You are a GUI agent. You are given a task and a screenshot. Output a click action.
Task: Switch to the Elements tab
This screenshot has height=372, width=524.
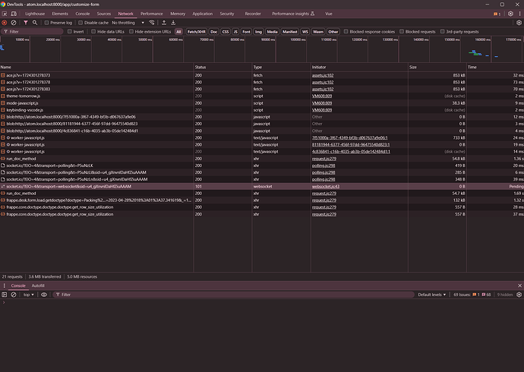pyautogui.click(x=60, y=14)
